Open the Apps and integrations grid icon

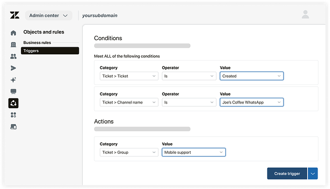pos(13,115)
